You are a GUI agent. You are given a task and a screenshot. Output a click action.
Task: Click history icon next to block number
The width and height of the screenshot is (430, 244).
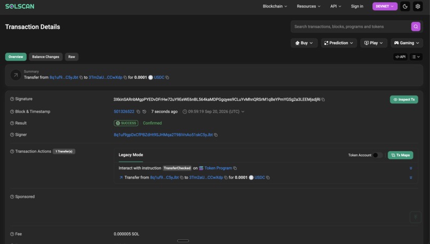144,112
